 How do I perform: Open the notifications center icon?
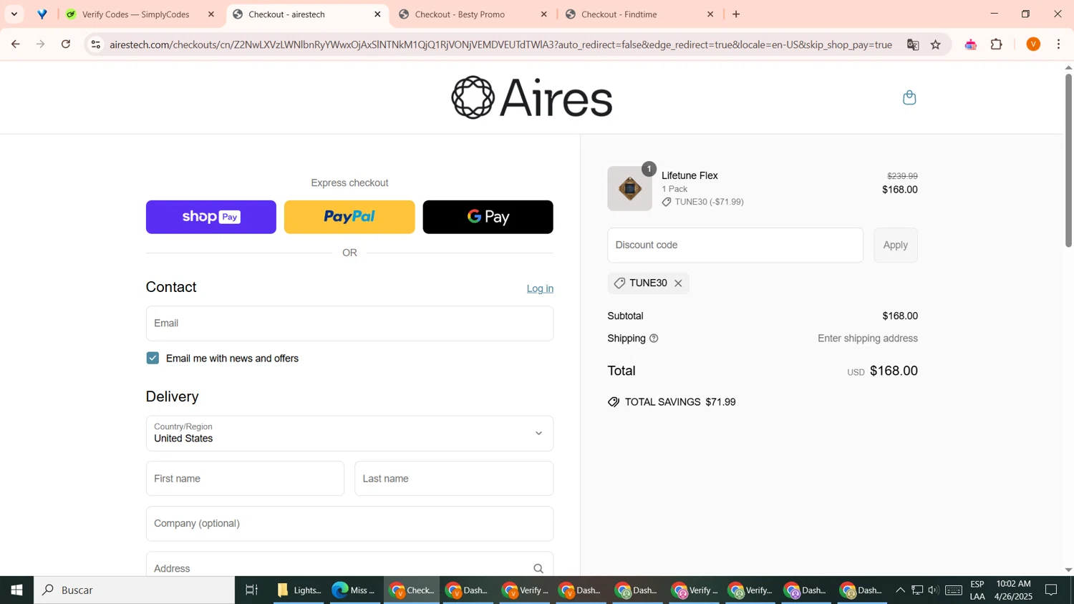(1051, 590)
